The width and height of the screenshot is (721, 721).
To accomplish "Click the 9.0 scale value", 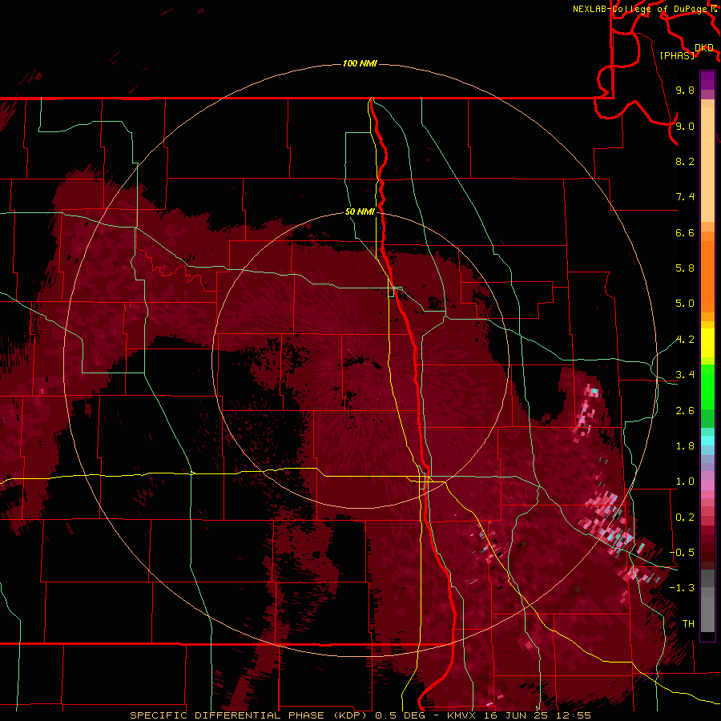I will tap(685, 126).
